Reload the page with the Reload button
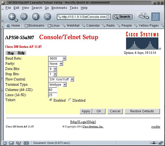The height and width of the screenshot is (146, 165). click(x=36, y=17)
